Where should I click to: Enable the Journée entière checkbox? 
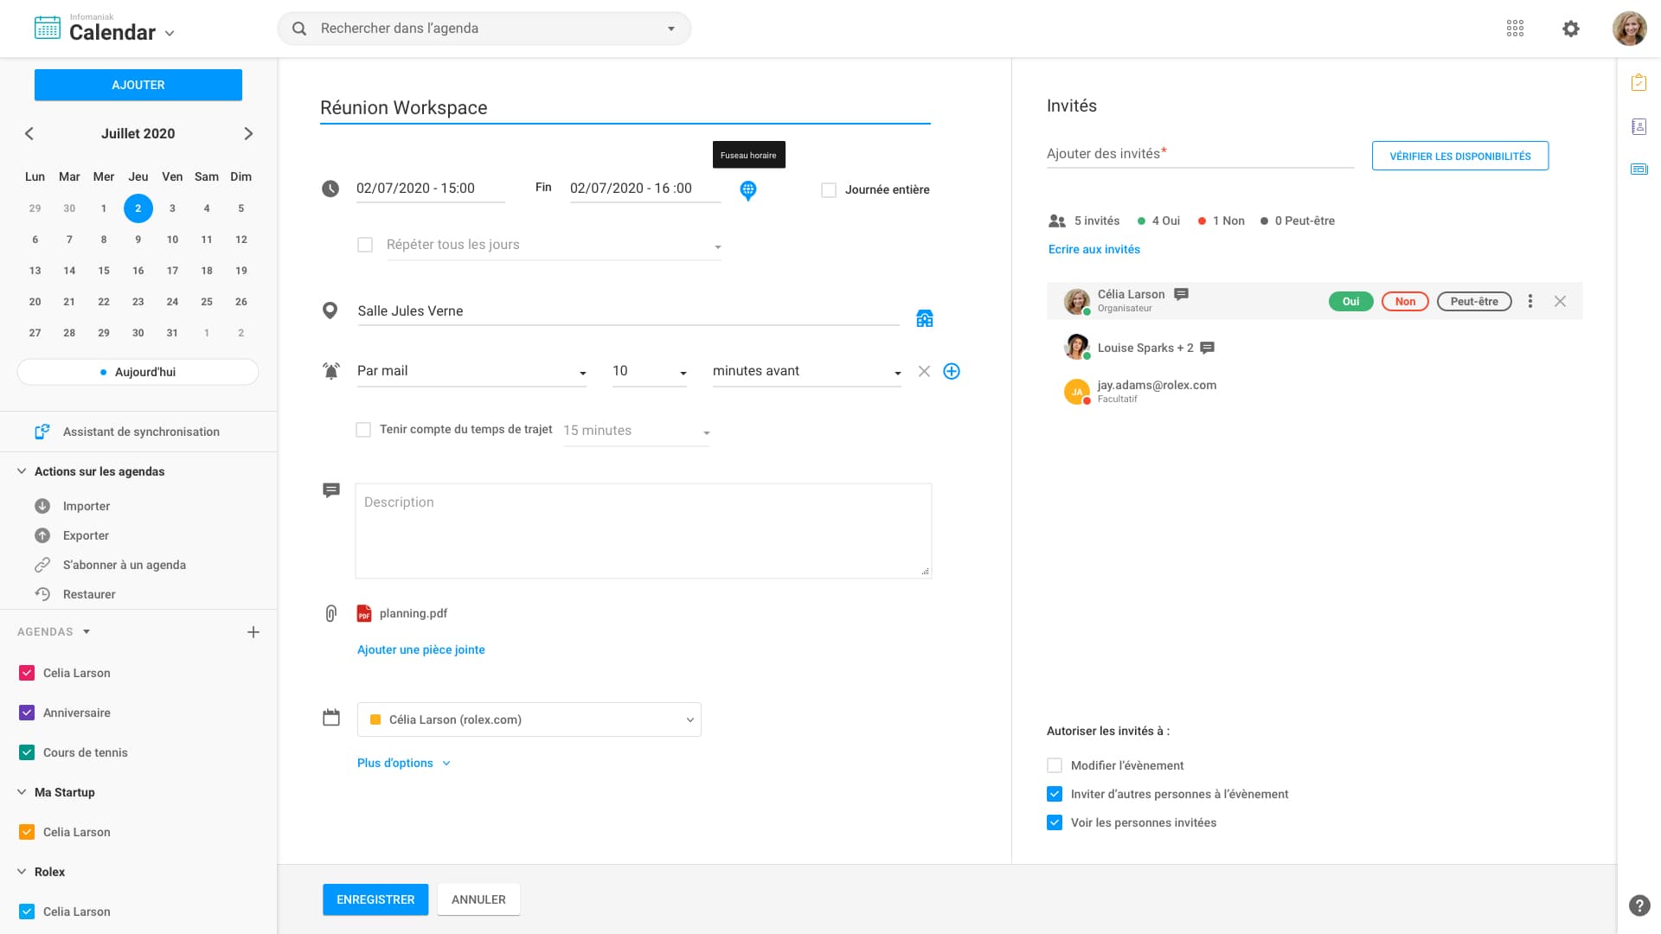click(x=829, y=190)
